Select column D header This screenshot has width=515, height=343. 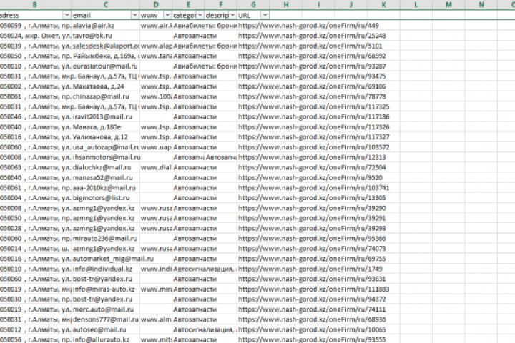(156, 4)
